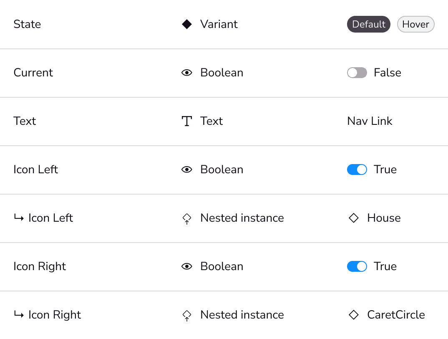This screenshot has height=339, width=448.
Task: Click the State property name
Action: (27, 24)
